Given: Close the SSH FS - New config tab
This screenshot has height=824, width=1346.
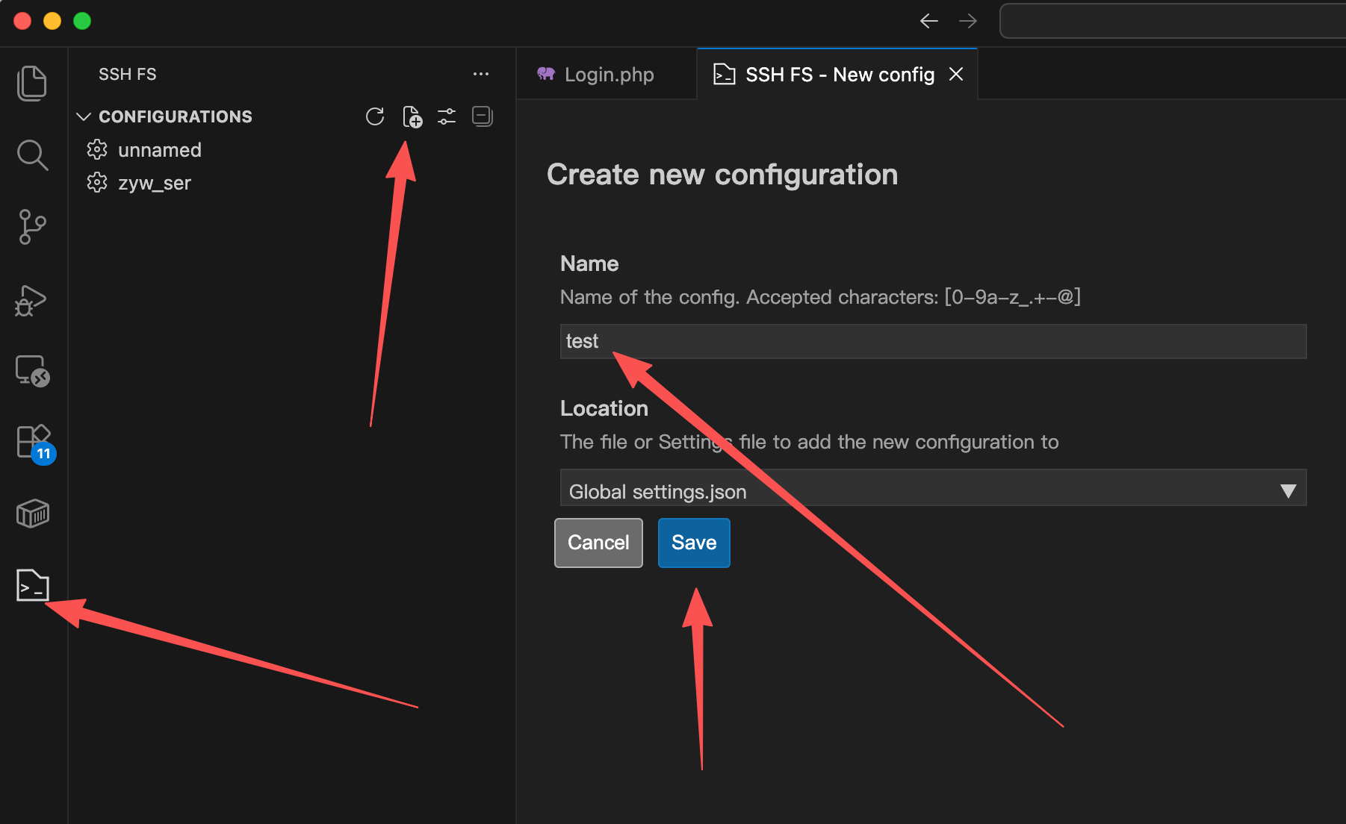Looking at the screenshot, I should 956,75.
